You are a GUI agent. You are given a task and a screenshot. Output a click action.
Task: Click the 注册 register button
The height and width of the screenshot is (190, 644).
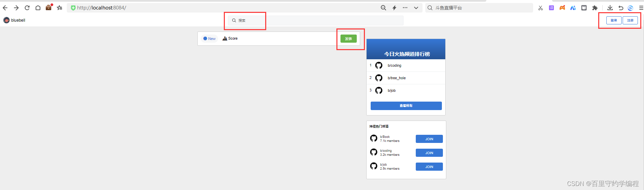click(x=630, y=20)
